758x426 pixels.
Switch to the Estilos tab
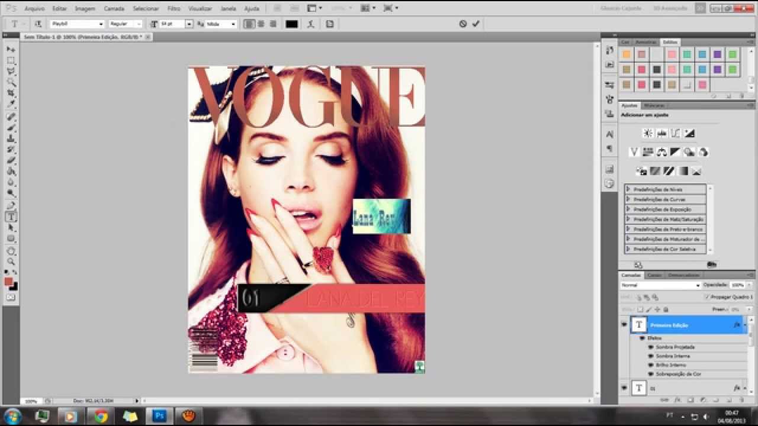point(670,42)
